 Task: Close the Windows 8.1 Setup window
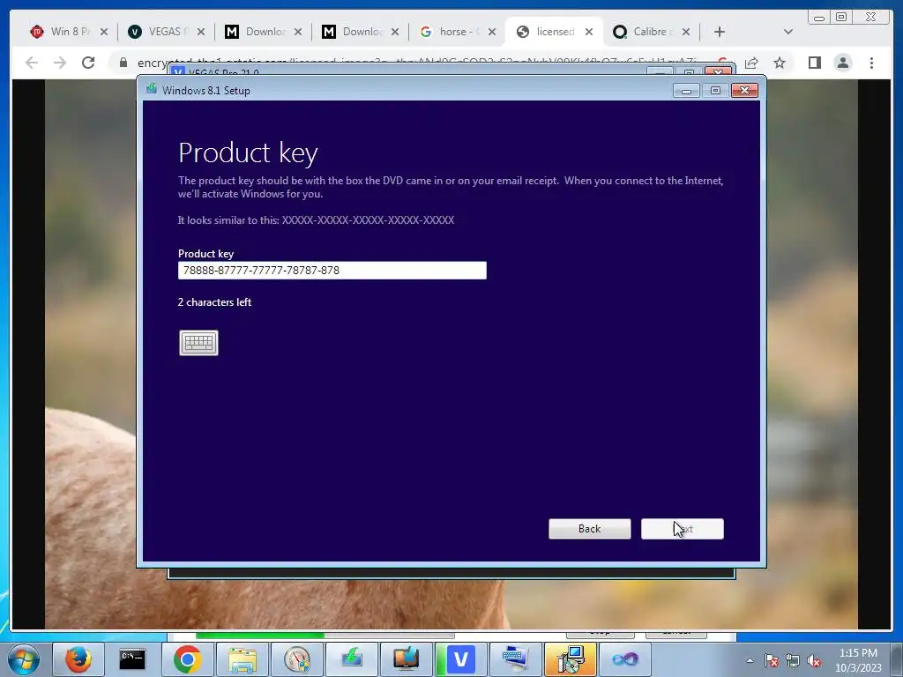click(744, 91)
